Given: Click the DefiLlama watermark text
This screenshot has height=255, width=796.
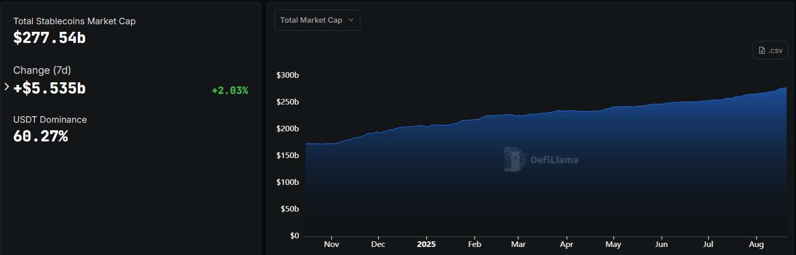Looking at the screenshot, I should tap(554, 160).
